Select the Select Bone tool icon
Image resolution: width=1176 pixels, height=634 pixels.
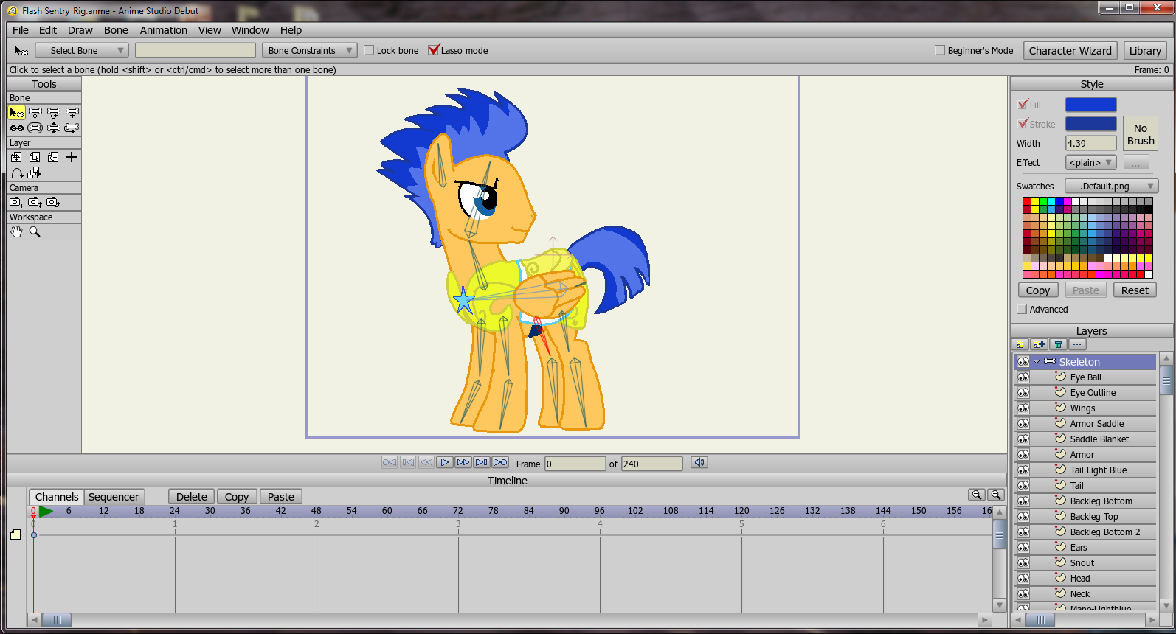16,113
